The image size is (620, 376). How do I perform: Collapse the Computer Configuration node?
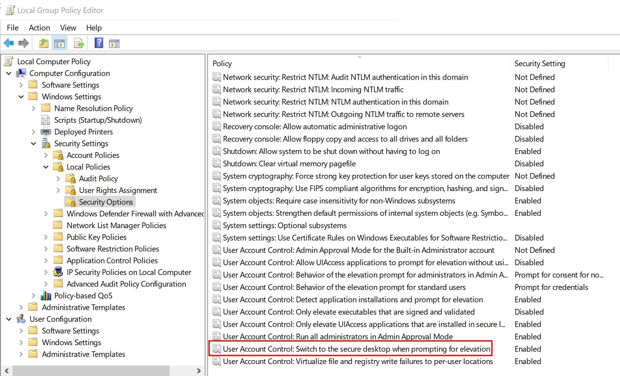tap(9, 73)
